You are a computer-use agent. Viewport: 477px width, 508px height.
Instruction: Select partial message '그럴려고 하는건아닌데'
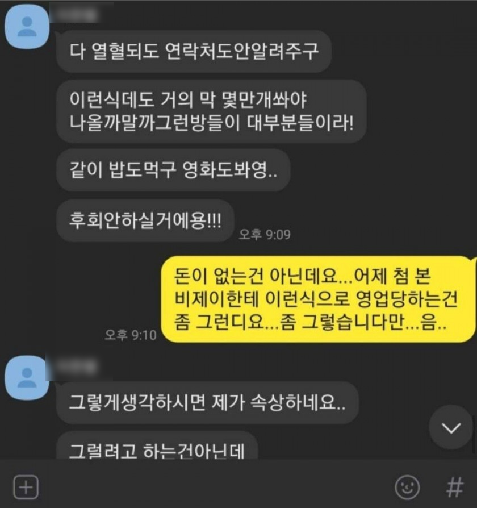tap(157, 446)
